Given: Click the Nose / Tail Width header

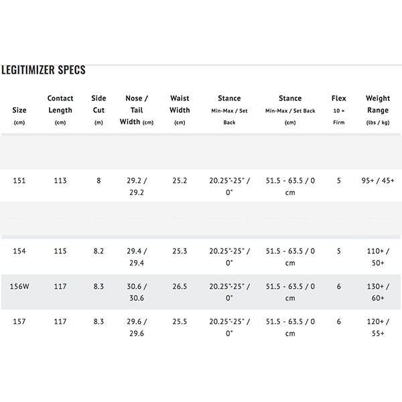Looking at the screenshot, I should point(137,110).
